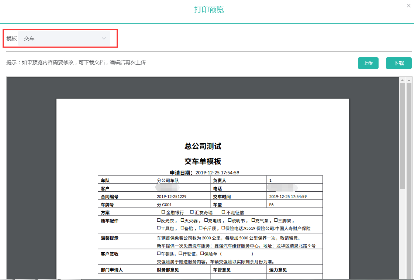Tick the 灭火器 accessory checkbox

(x=182, y=220)
